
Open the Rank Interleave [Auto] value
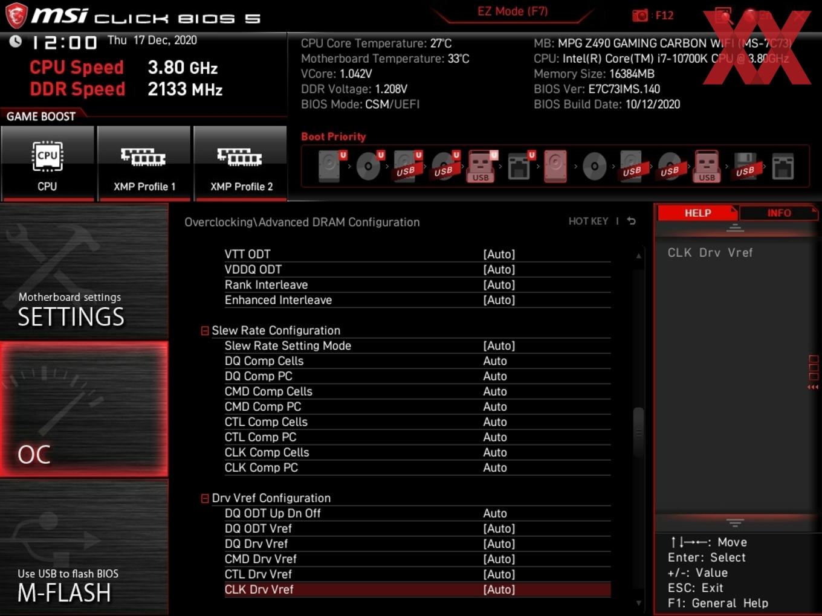499,284
